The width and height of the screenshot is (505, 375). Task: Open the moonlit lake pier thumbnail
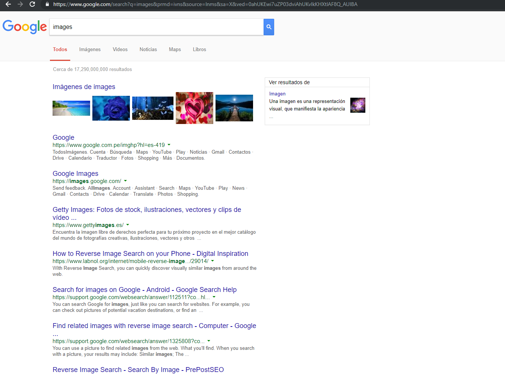click(x=234, y=108)
